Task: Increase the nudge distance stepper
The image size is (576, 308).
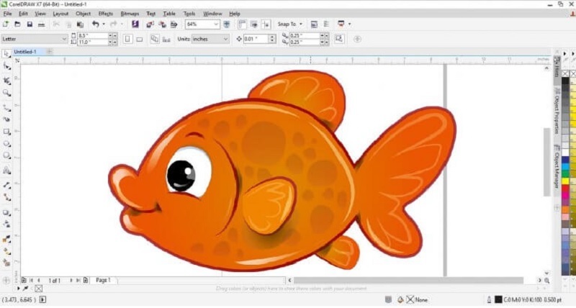Action: click(x=272, y=37)
